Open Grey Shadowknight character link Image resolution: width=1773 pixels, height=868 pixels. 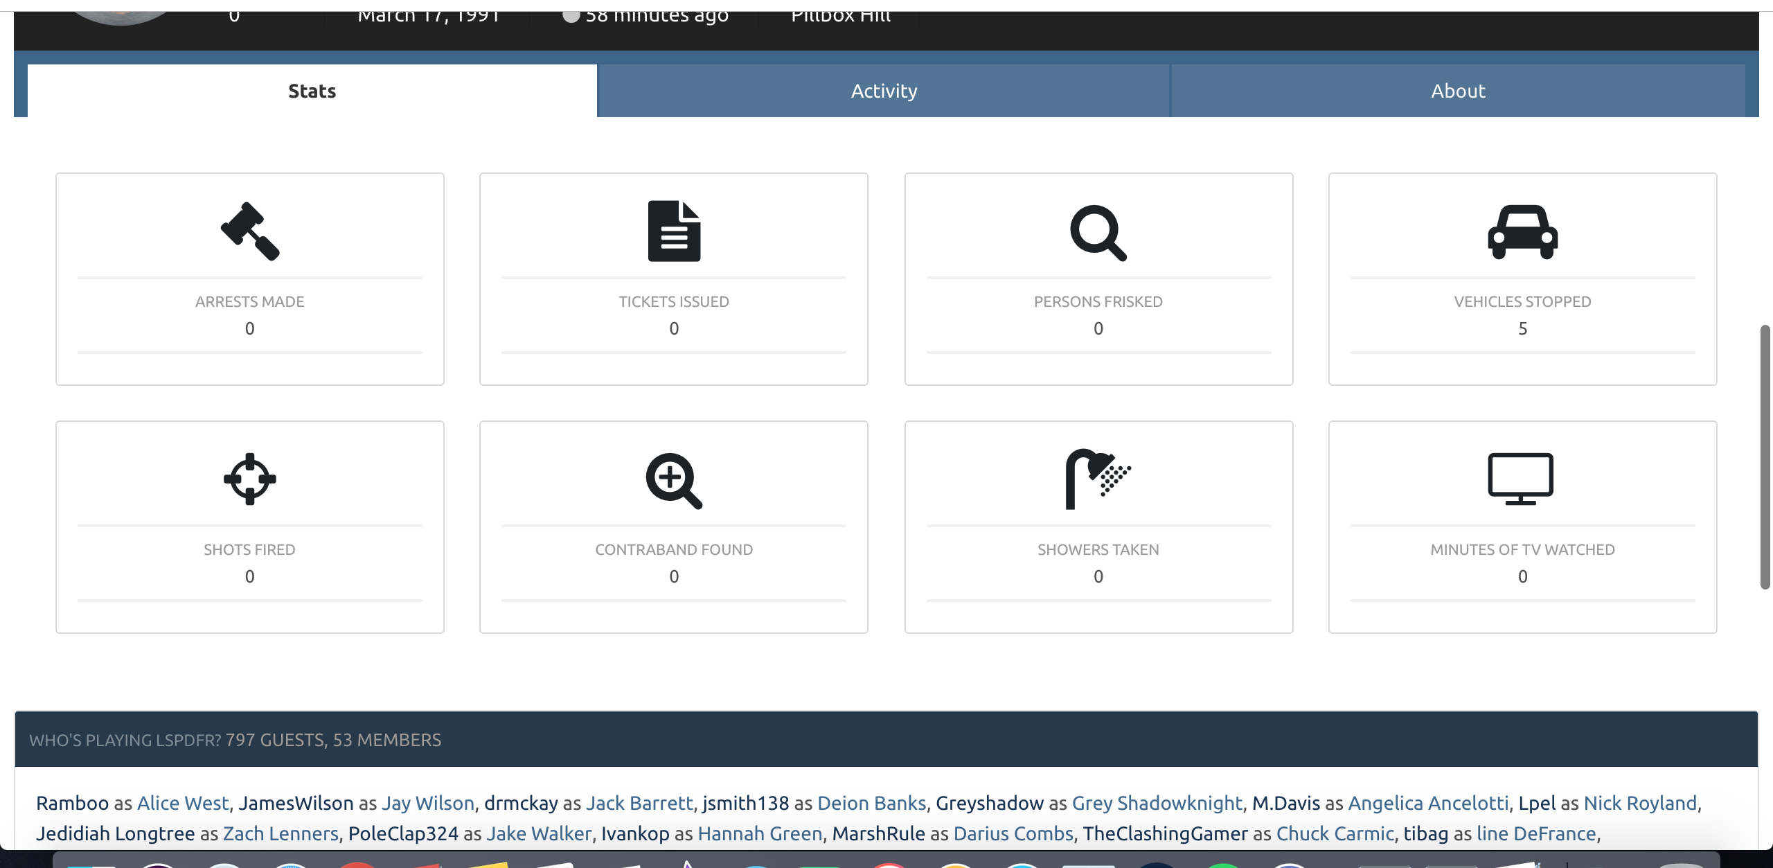click(1157, 803)
